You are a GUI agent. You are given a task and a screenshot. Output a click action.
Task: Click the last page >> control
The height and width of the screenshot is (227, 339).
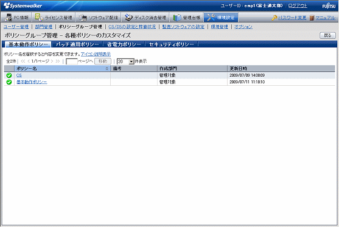coord(57,61)
